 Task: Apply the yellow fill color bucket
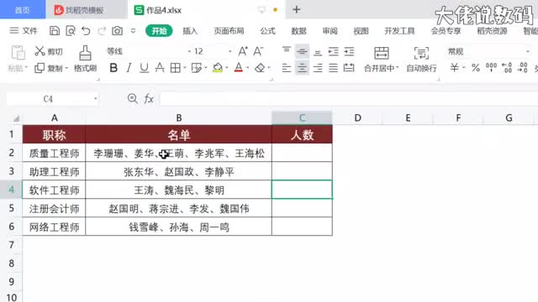[x=218, y=68]
